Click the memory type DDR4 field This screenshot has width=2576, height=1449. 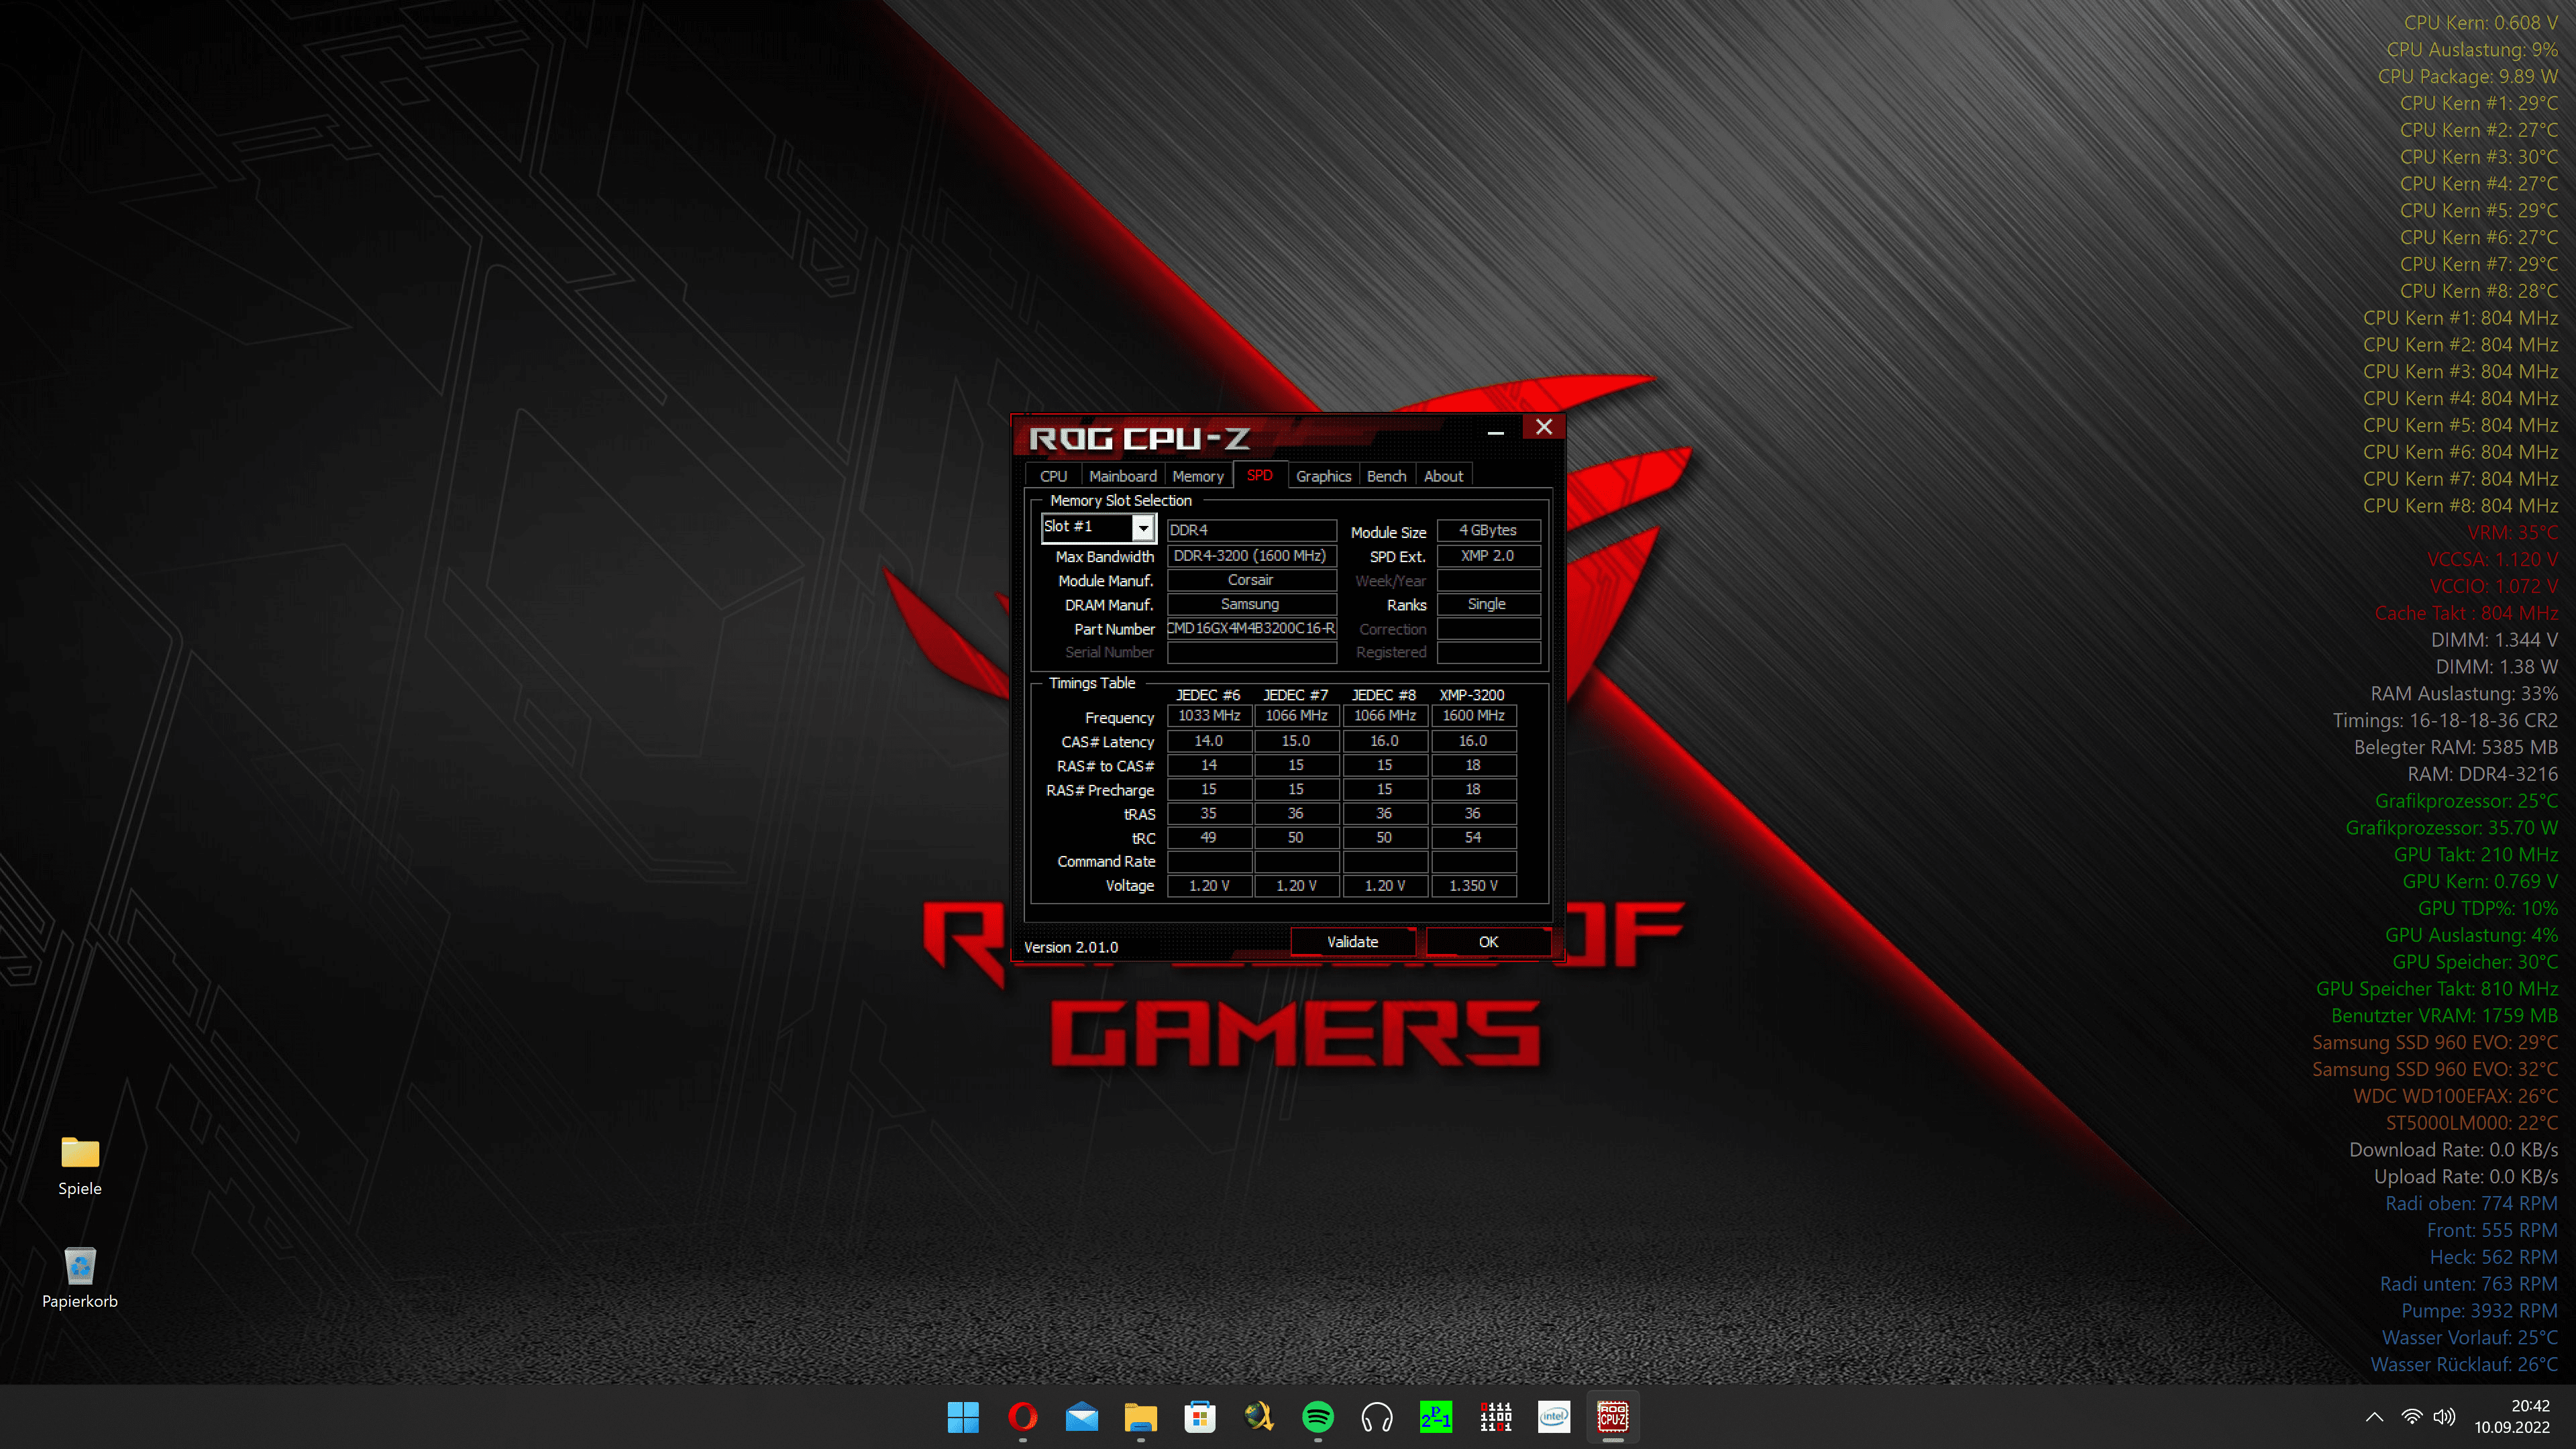point(1251,530)
